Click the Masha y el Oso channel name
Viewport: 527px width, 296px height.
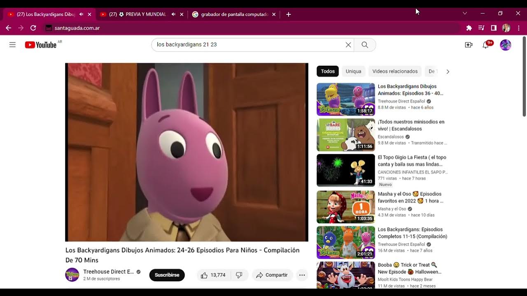click(x=392, y=209)
